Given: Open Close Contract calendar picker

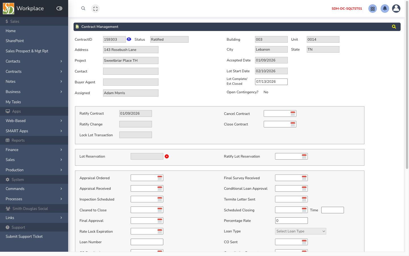Looking at the screenshot, I should [x=293, y=124].
